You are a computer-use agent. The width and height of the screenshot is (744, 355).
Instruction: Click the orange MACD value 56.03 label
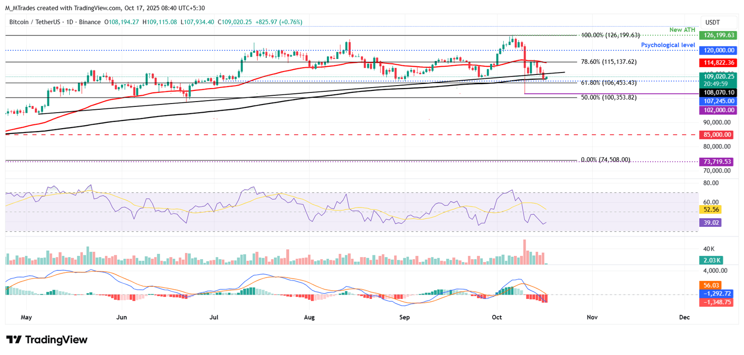coord(711,285)
